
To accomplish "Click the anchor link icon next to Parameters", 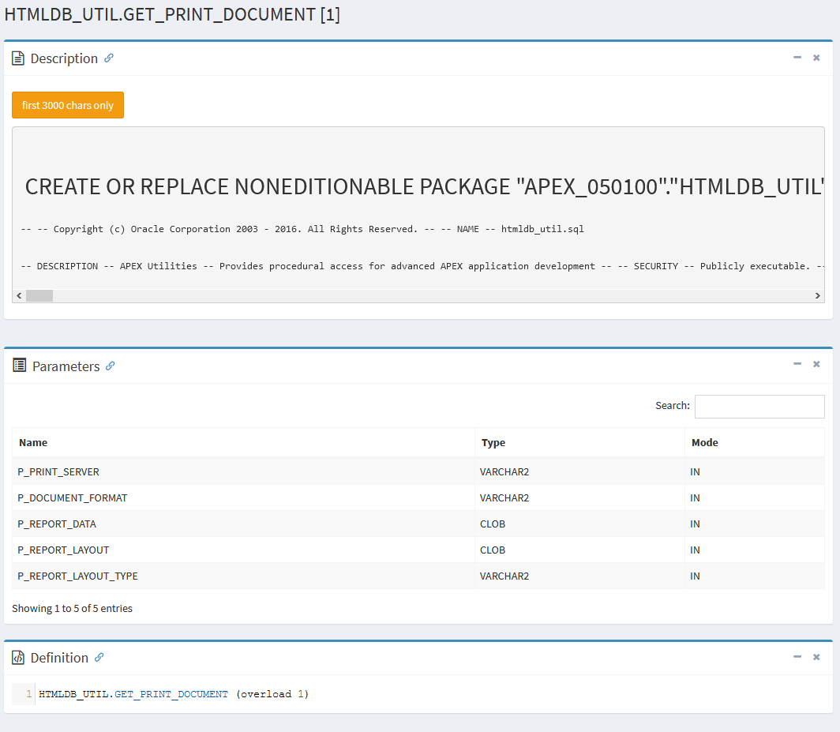I will [x=110, y=366].
